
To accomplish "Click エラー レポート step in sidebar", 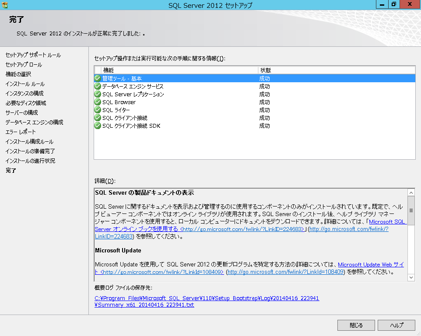I will coord(21,132).
